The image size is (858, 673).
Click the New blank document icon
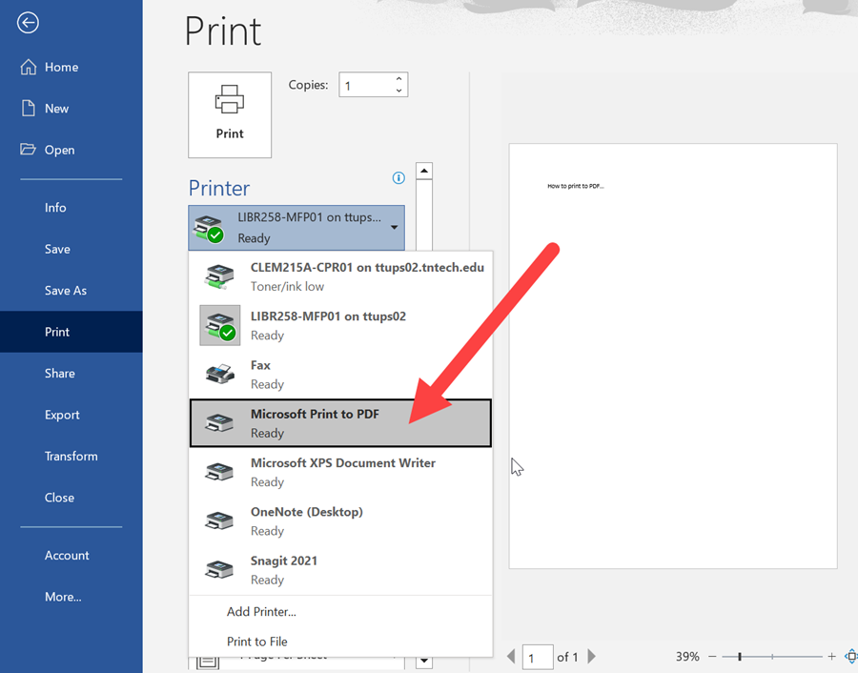click(28, 108)
